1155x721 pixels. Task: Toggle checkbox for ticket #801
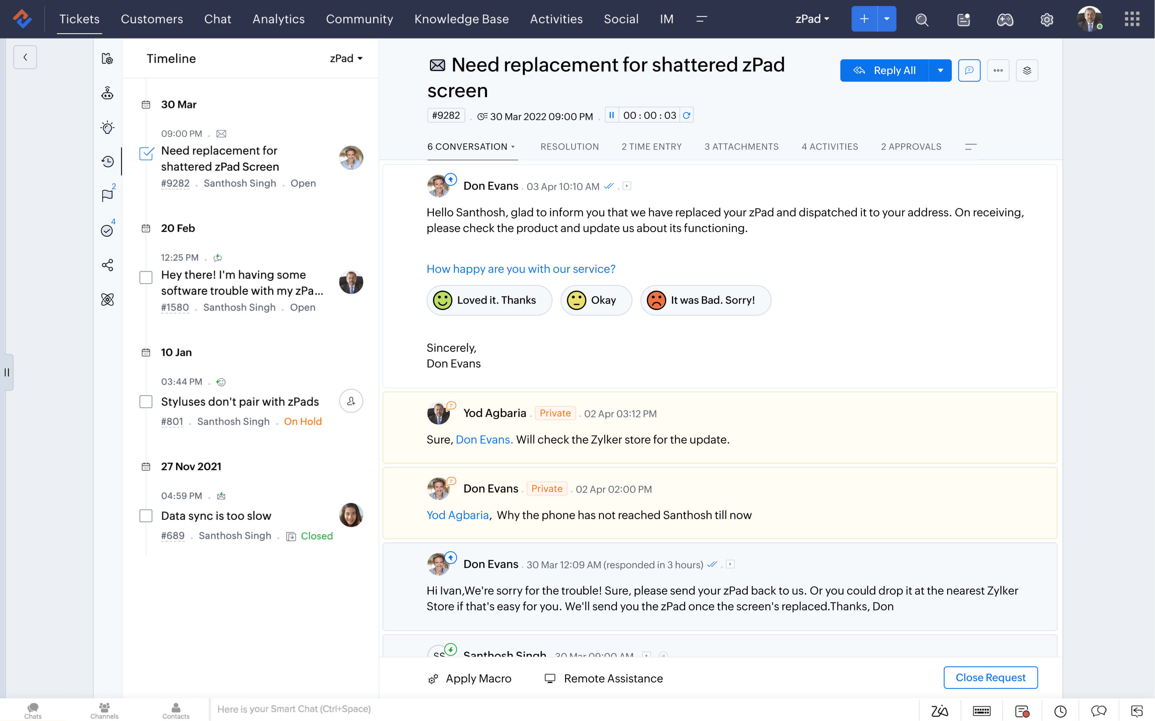click(146, 402)
